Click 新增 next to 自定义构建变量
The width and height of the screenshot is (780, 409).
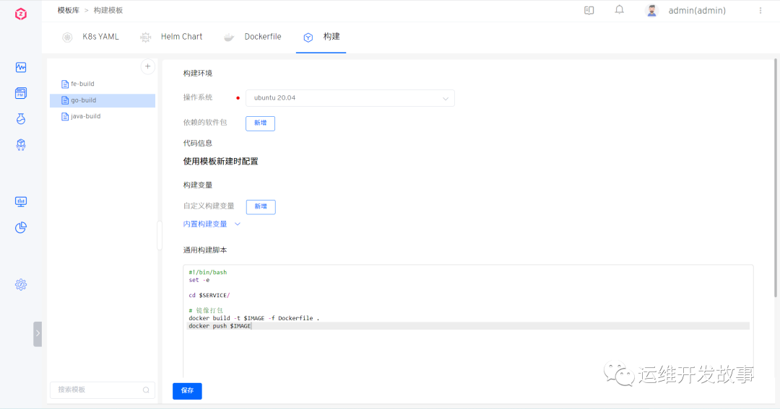[261, 206]
